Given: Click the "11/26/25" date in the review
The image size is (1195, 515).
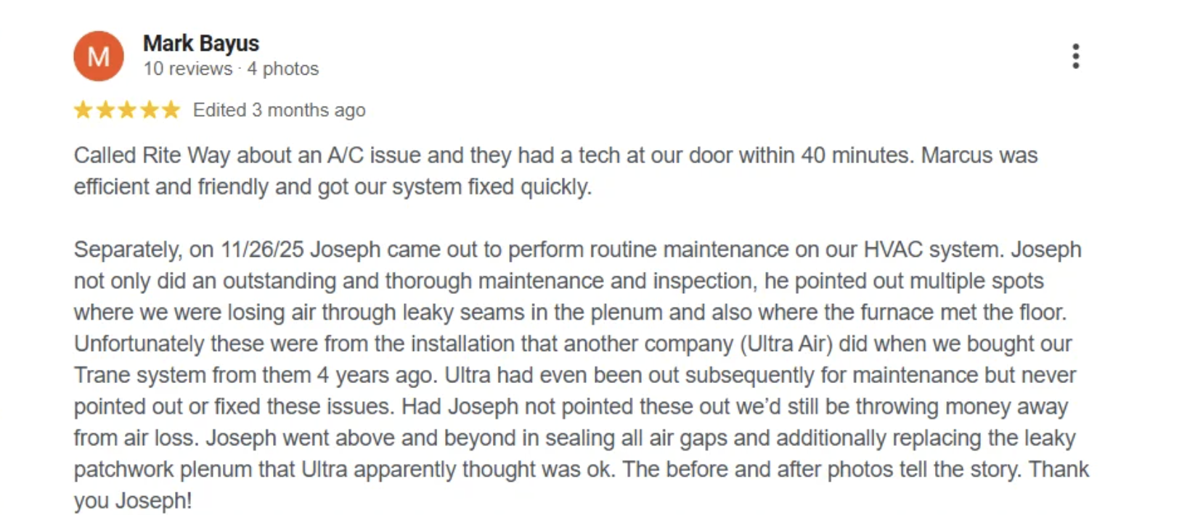Looking at the screenshot, I should click(262, 250).
